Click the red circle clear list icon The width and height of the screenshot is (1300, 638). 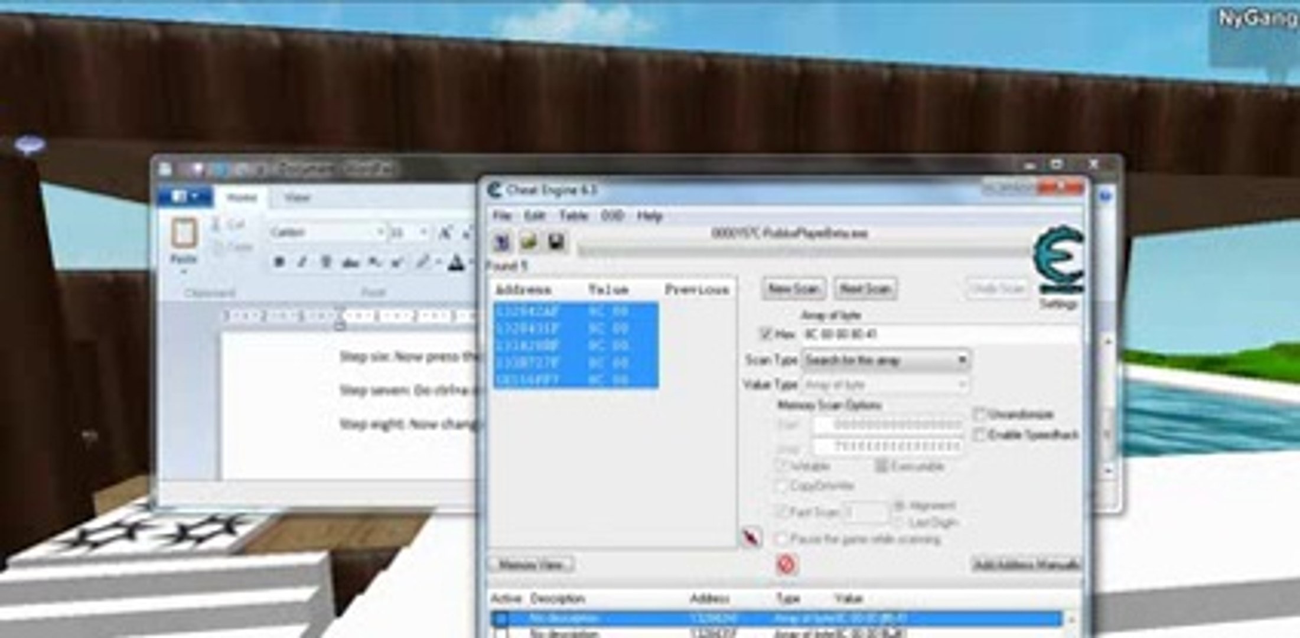point(786,565)
